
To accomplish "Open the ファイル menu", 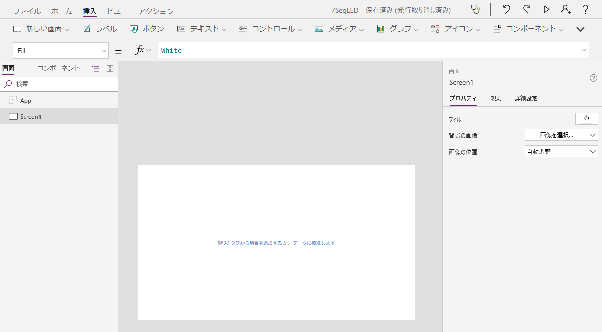I will 26,11.
